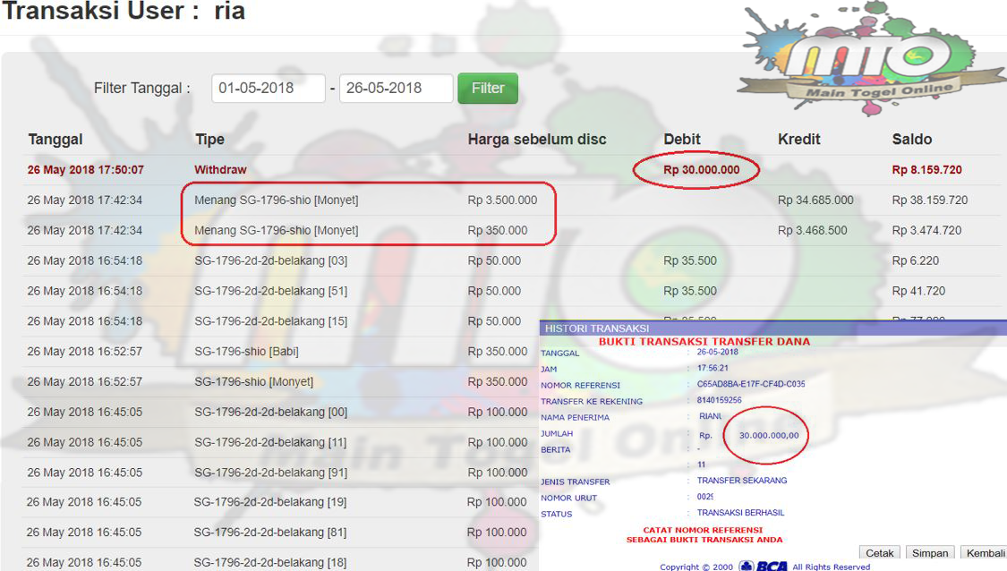Click the Saldo column header
The width and height of the screenshot is (1007, 571).
[912, 140]
